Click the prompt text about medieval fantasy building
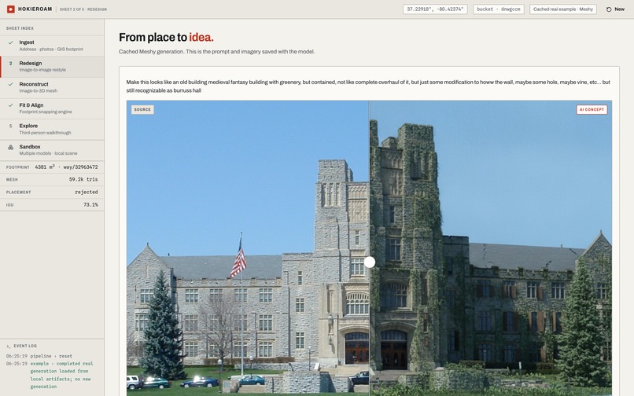The height and width of the screenshot is (396, 634). [368, 86]
